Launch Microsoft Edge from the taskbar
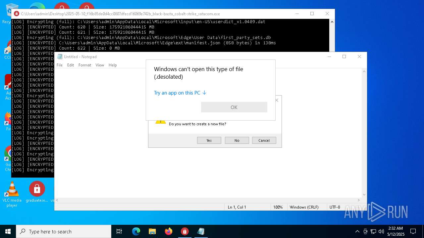This screenshot has height=238, width=424. [x=136, y=231]
